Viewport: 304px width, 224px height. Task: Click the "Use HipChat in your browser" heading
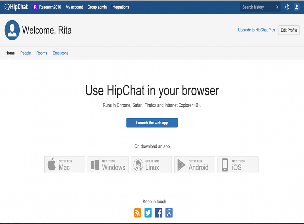point(152,91)
